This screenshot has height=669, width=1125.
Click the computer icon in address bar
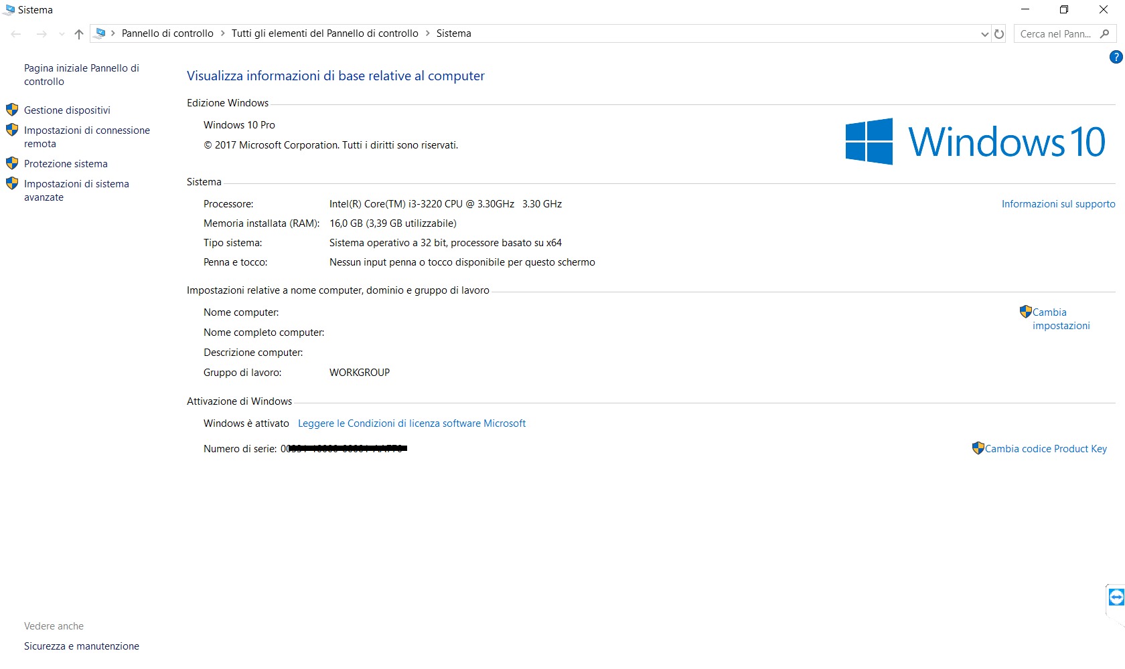100,33
